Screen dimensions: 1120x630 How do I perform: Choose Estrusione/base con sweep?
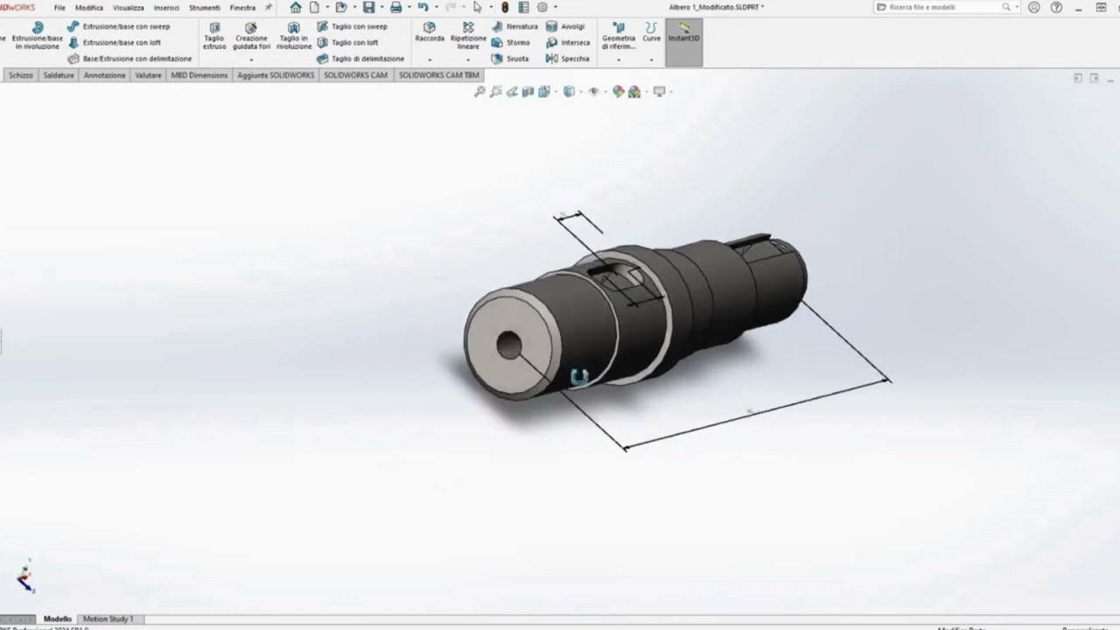[x=119, y=26]
